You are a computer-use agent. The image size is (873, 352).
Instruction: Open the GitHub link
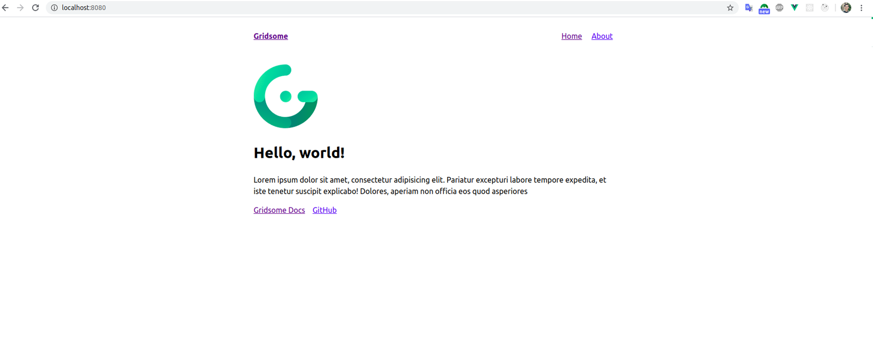tap(324, 210)
